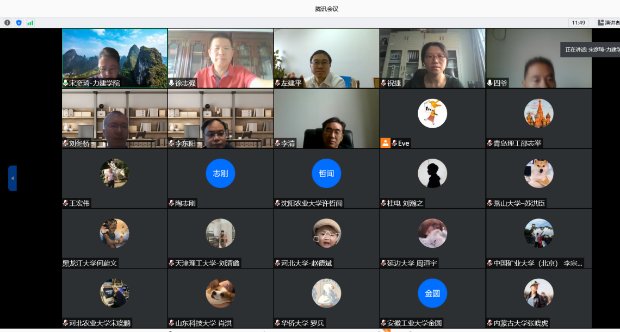Click the 志刚 blue avatar circle
The height and width of the screenshot is (332, 620).
click(x=220, y=173)
